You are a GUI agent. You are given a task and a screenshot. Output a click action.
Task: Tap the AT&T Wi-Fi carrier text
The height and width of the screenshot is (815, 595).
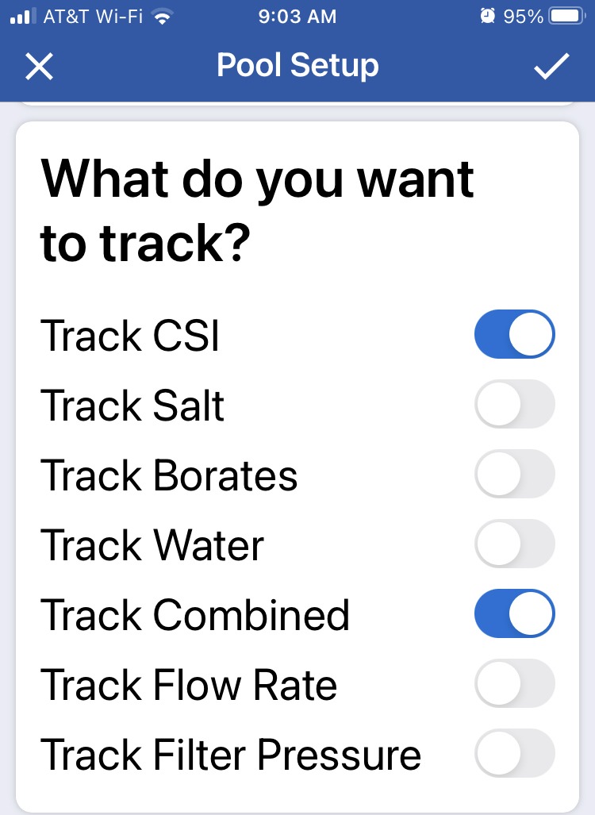pos(93,17)
